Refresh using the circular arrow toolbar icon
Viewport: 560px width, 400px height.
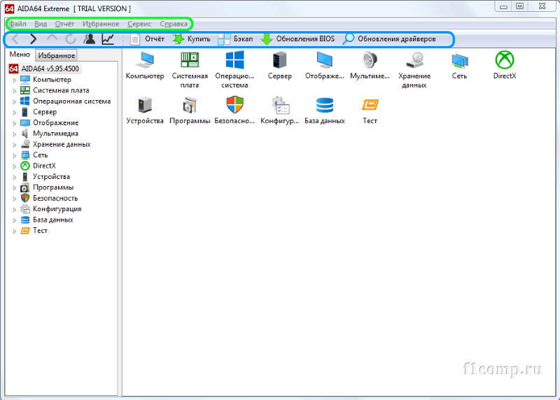tap(71, 38)
